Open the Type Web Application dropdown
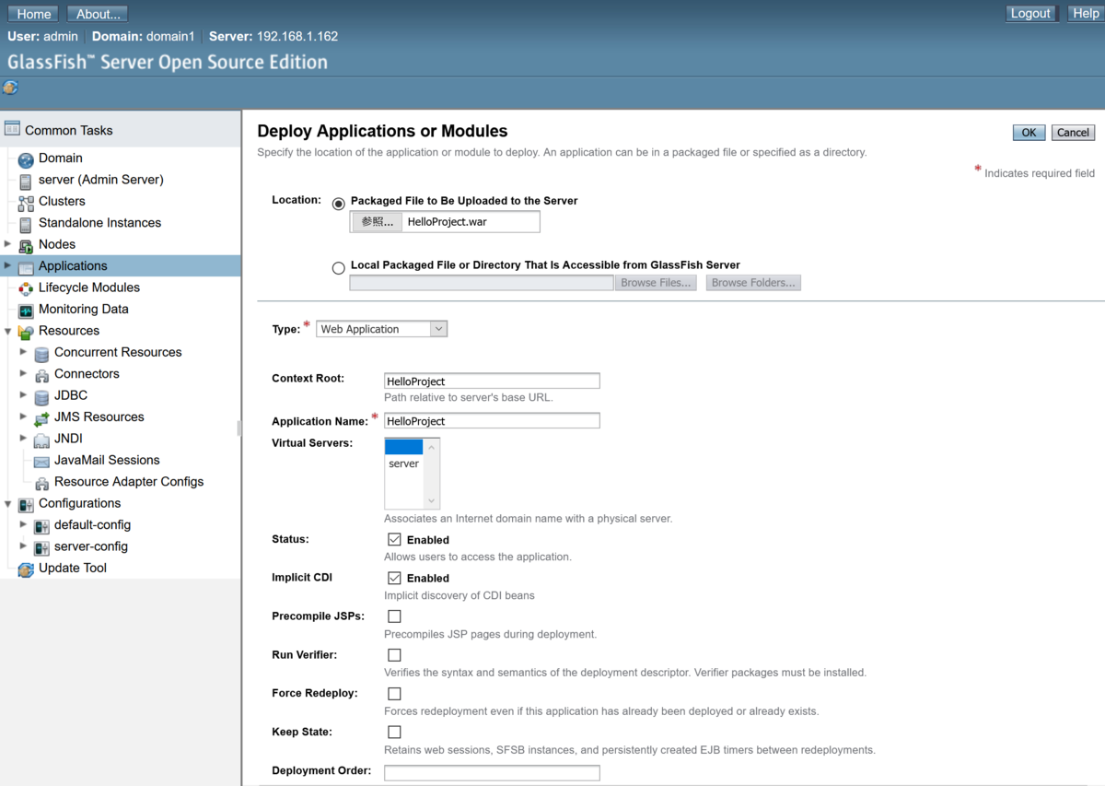Viewport: 1105px width, 786px height. (381, 329)
